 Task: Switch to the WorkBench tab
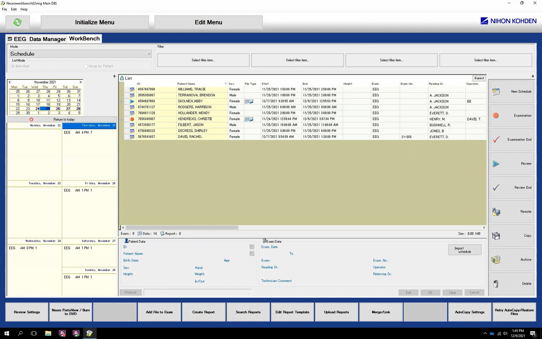(84, 39)
